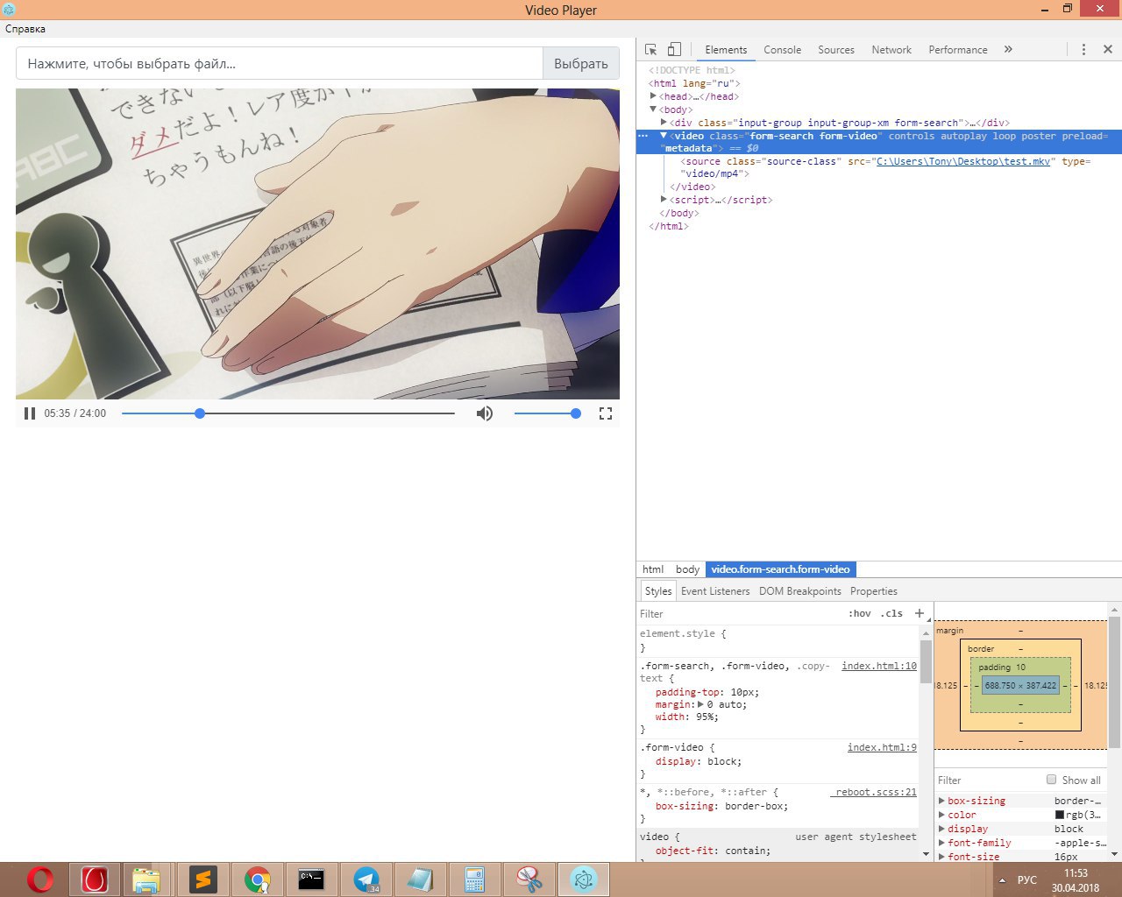
Task: Open the test.mkv source link
Action: 963,161
